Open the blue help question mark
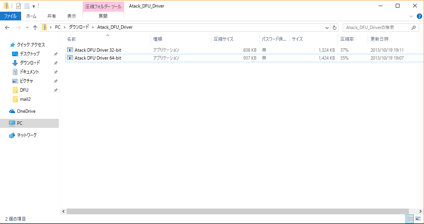The height and width of the screenshot is (224, 424). point(419,16)
